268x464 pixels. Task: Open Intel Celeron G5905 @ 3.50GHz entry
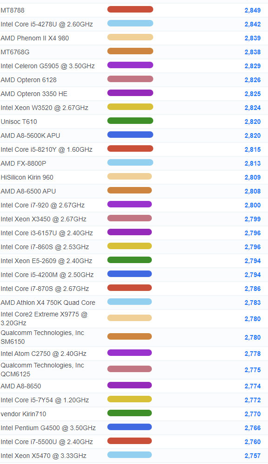(x=48, y=66)
